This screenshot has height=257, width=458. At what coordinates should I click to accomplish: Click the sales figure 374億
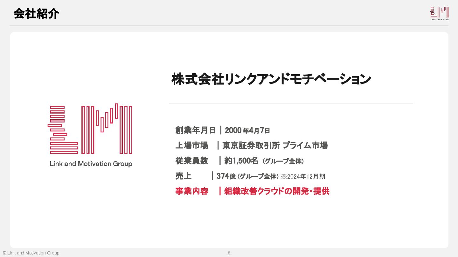point(226,176)
